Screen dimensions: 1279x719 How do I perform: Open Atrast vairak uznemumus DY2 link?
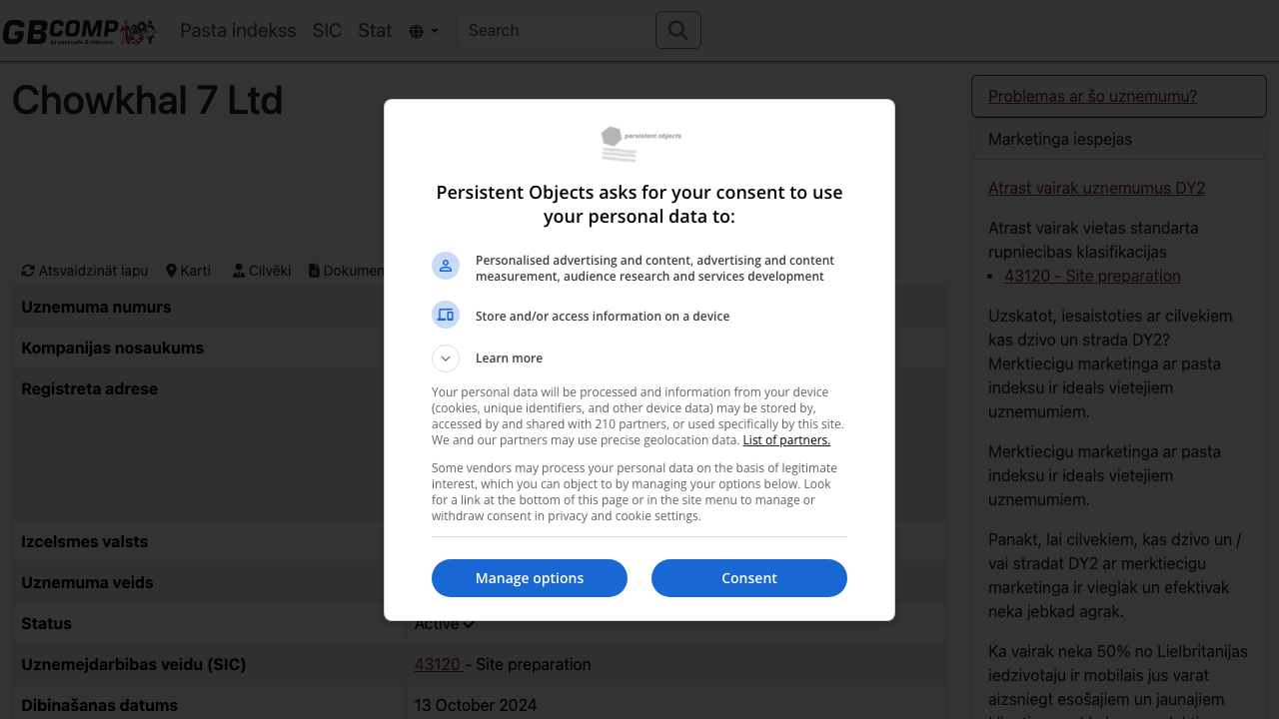1096,189
